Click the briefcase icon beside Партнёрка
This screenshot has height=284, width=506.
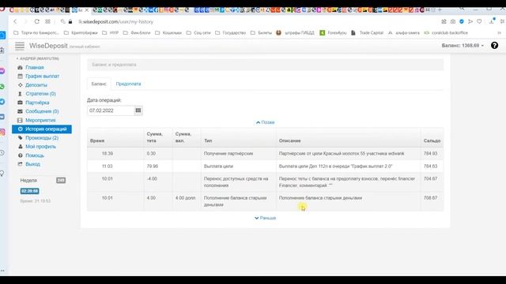click(20, 103)
